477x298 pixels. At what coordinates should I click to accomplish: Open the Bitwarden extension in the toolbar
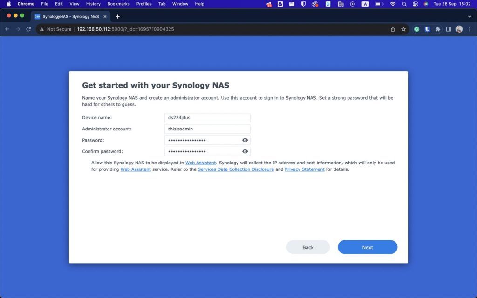click(x=428, y=29)
